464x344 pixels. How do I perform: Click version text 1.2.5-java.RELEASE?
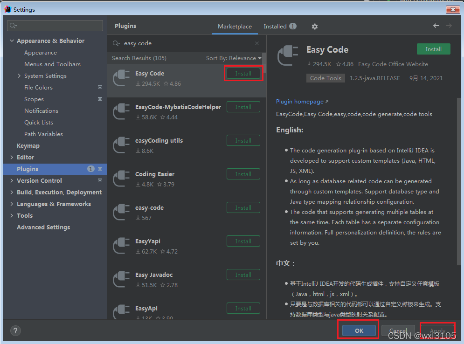374,78
